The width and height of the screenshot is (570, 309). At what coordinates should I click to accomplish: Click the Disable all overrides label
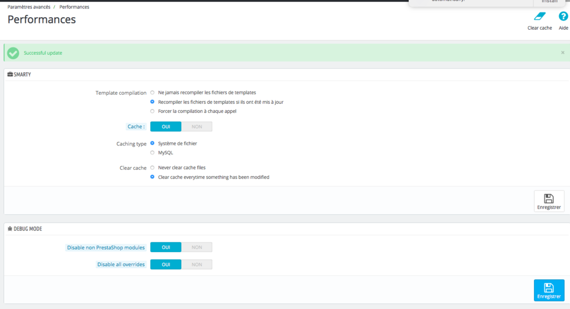coord(121,265)
